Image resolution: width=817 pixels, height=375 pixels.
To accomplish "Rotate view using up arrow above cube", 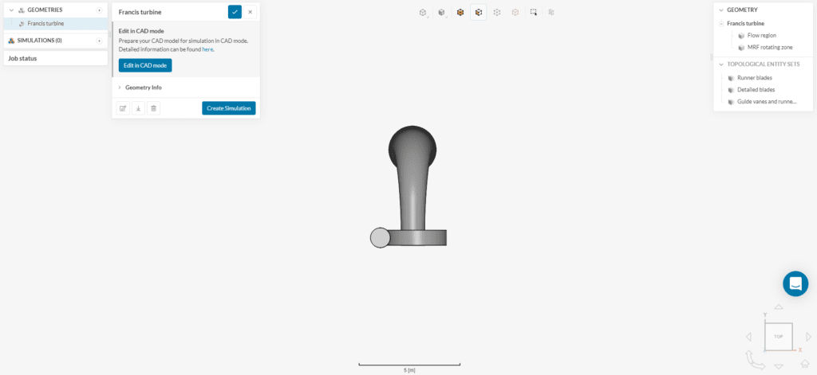I will (779, 307).
